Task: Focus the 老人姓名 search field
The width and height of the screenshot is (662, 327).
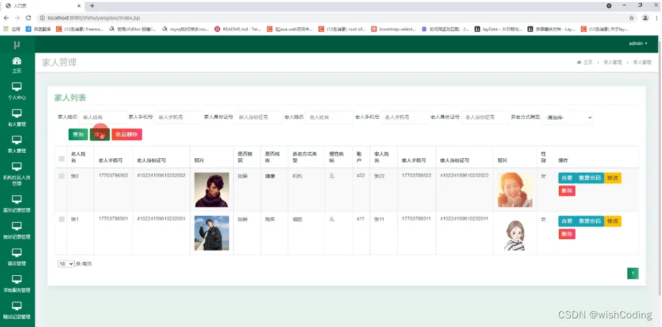Action: click(329, 118)
